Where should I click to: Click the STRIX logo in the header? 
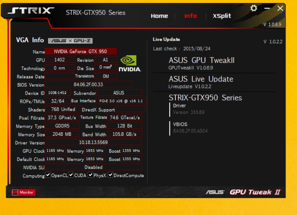click(x=31, y=11)
